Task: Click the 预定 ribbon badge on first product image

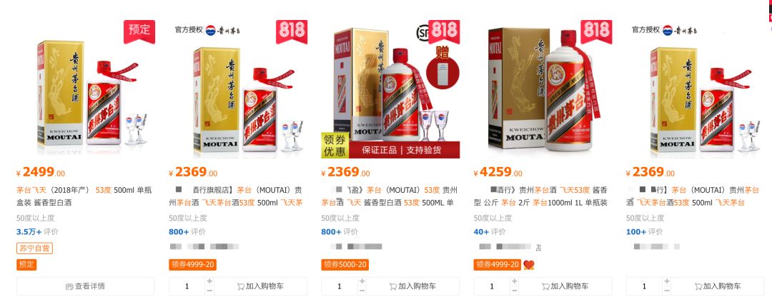Action: [x=139, y=31]
